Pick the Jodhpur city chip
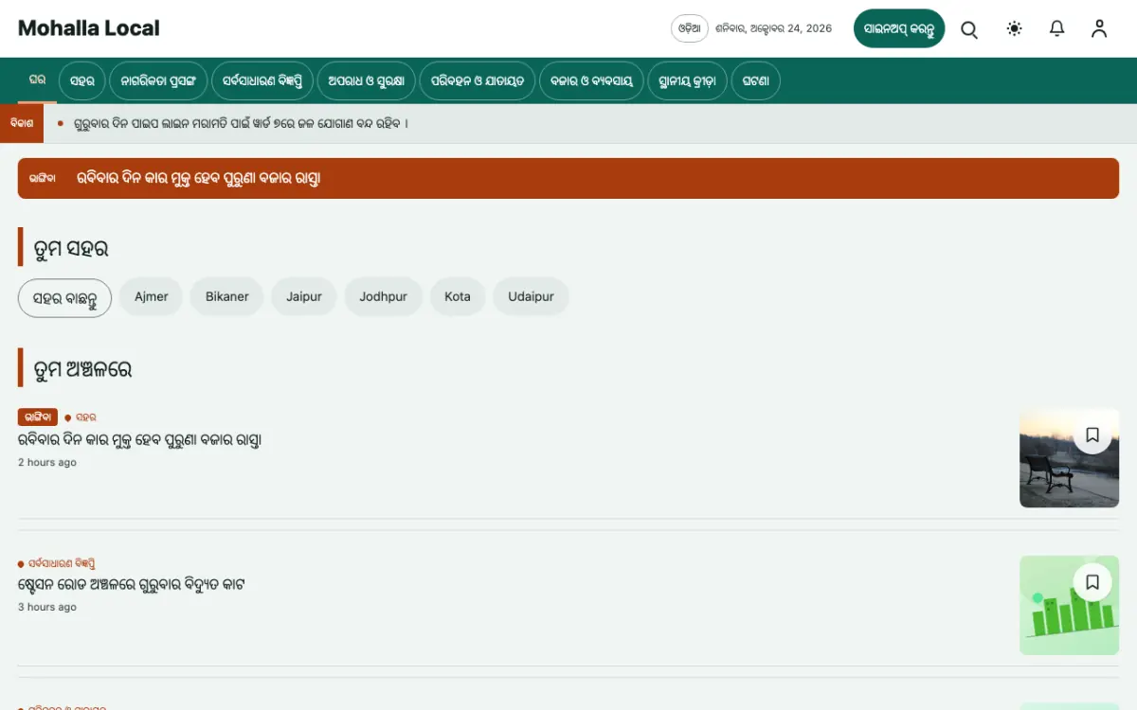 pyautogui.click(x=383, y=297)
